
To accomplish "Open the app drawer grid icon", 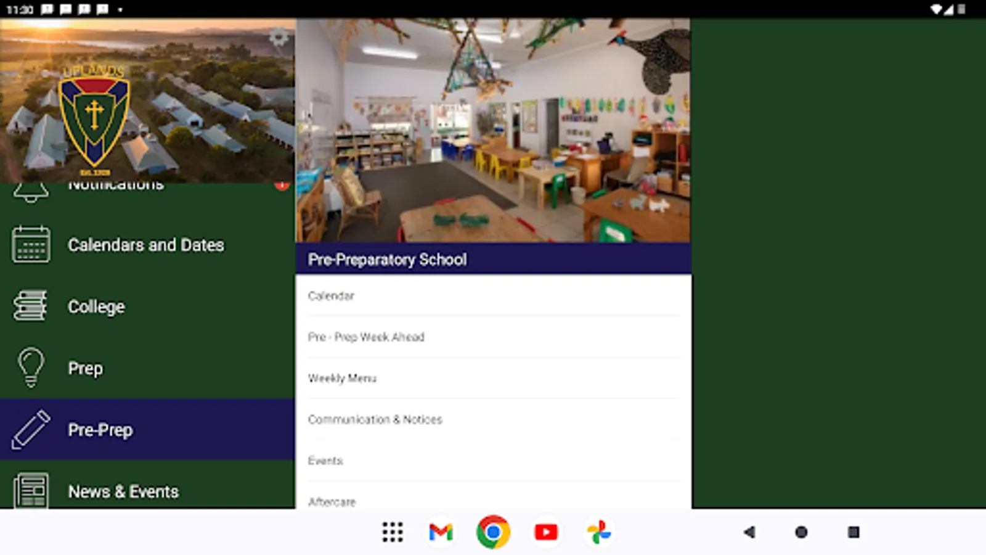I will click(x=393, y=532).
